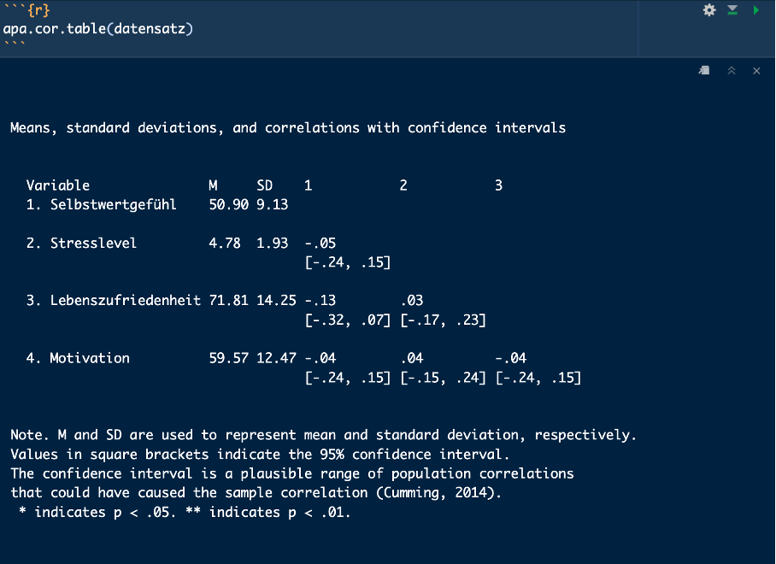Click the Selbstwertgefühl variable row

pyautogui.click(x=104, y=204)
